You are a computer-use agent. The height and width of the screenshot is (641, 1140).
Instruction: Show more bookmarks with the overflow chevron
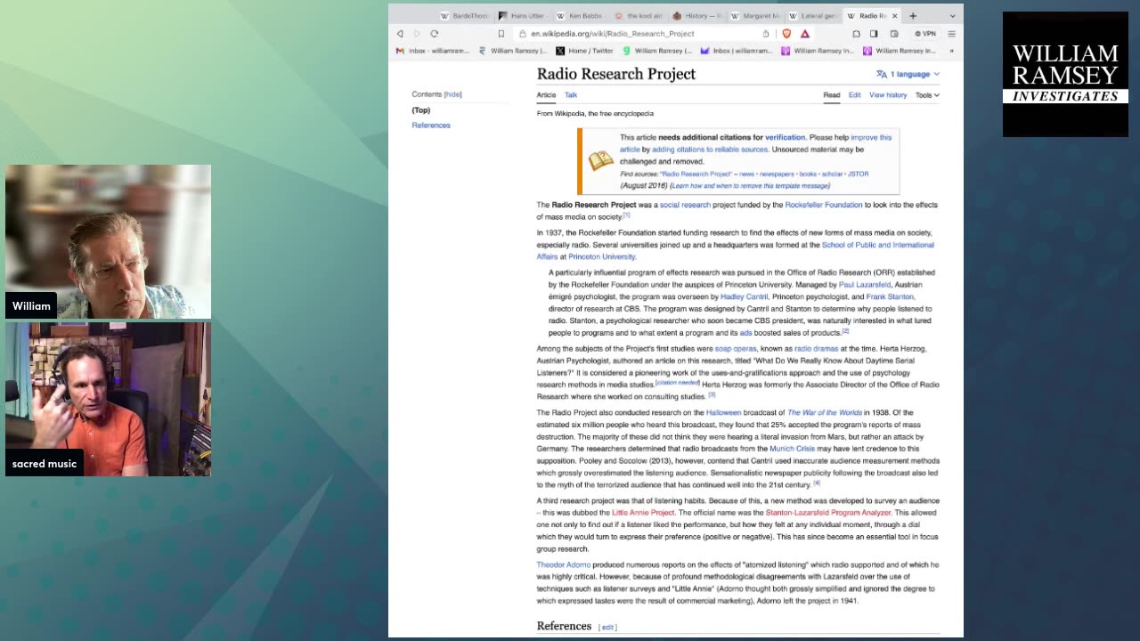[x=951, y=51]
